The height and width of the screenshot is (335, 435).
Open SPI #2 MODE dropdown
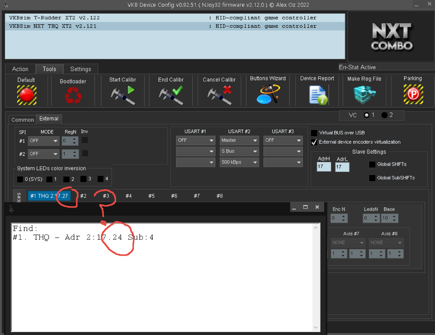pyautogui.click(x=44, y=154)
